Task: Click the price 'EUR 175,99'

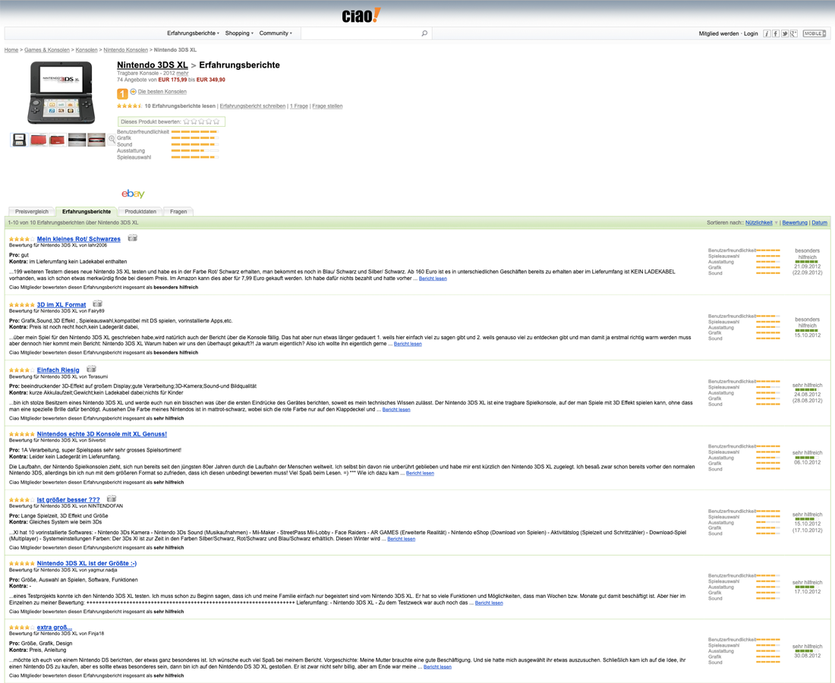Action: [172, 80]
